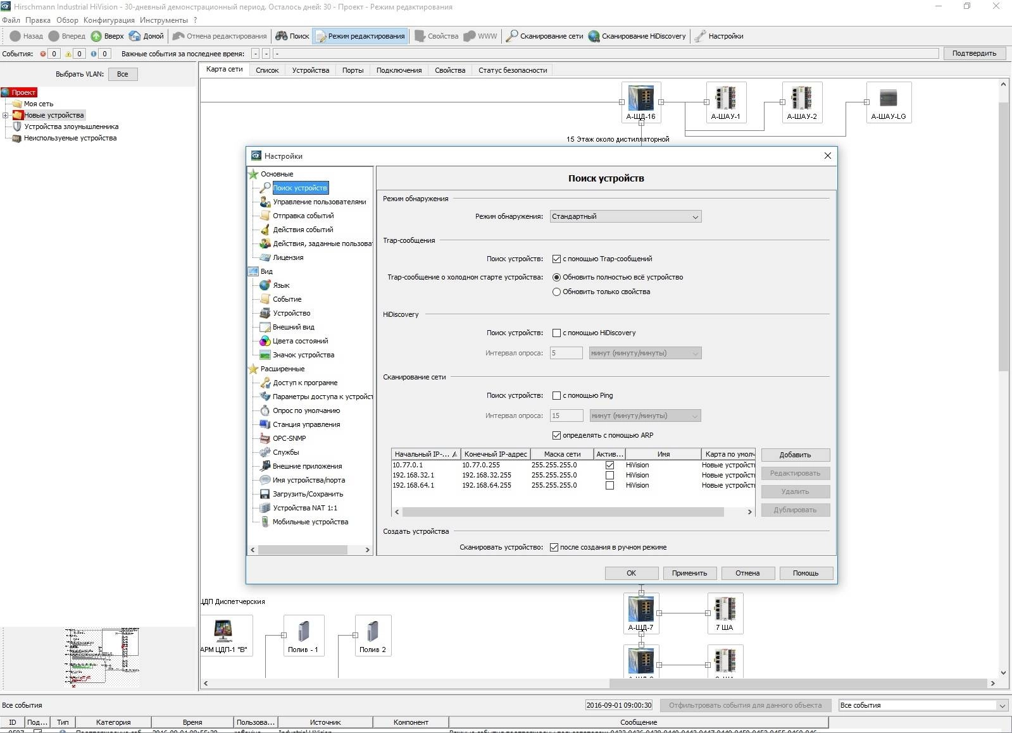
Task: Enable с помощью Ping checkbox
Action: [x=557, y=395]
